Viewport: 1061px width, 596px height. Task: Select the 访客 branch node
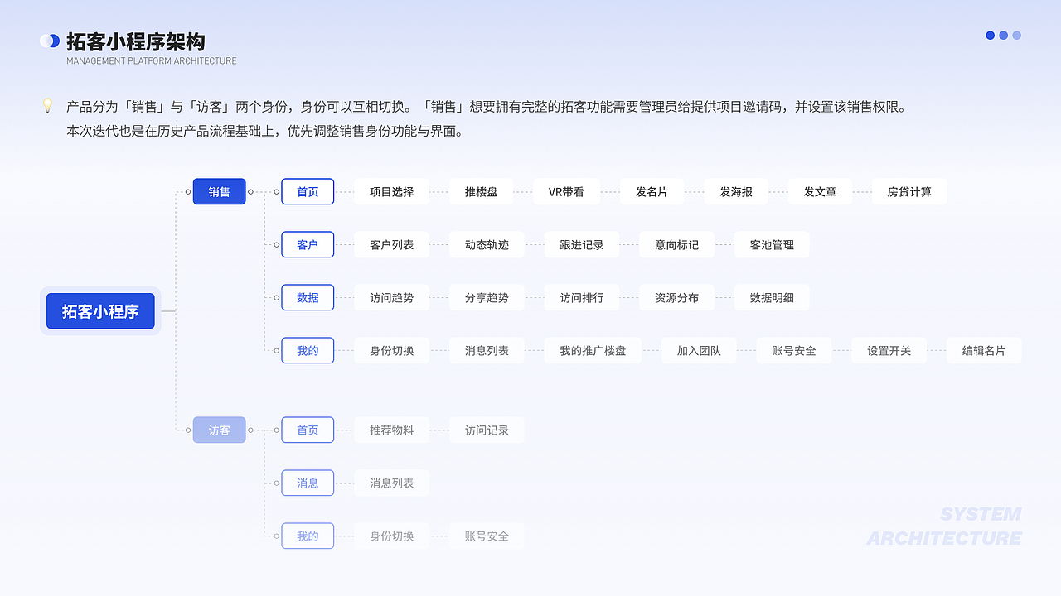pyautogui.click(x=219, y=430)
